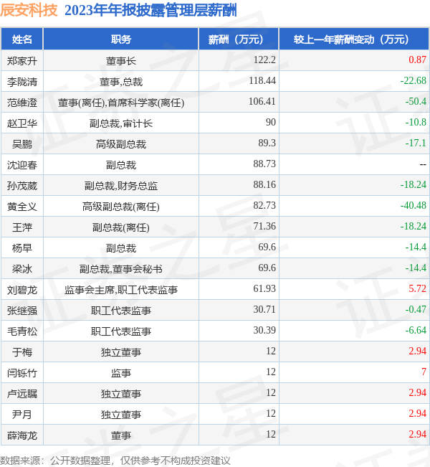Click the 监事会主席,职工代表监事 cell
Image resolution: width=430 pixels, height=467 pixels.
(x=121, y=290)
